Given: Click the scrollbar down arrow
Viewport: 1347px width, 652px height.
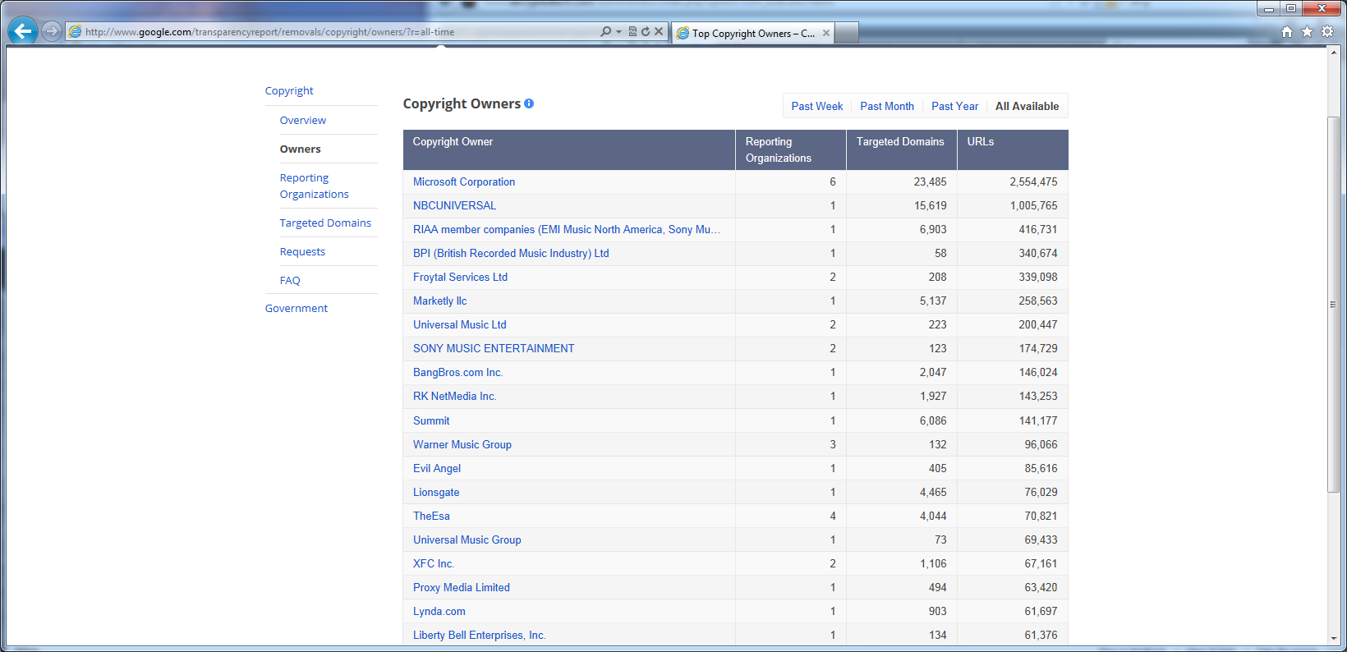Looking at the screenshot, I should pyautogui.click(x=1334, y=638).
